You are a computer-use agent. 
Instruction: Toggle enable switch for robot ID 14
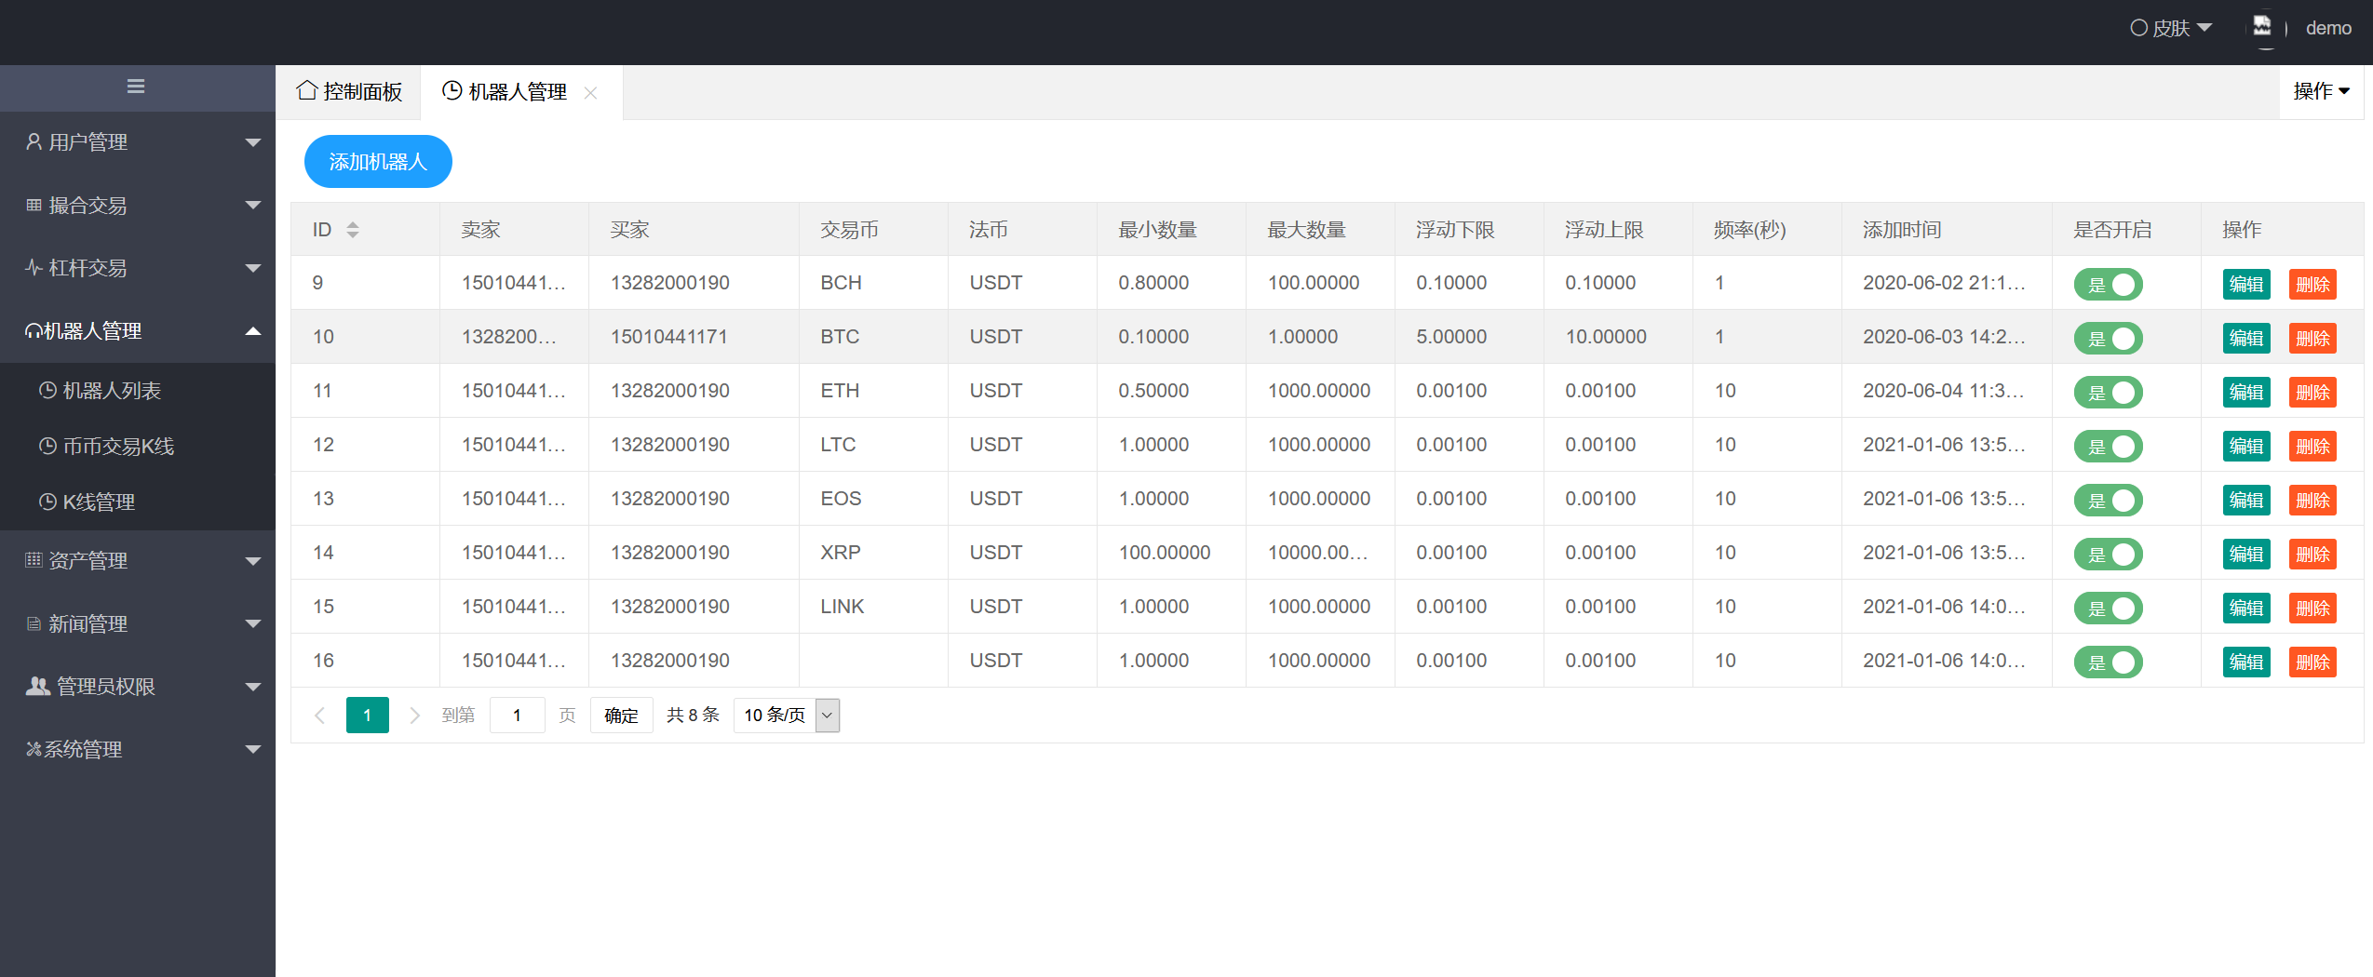[x=2108, y=554]
